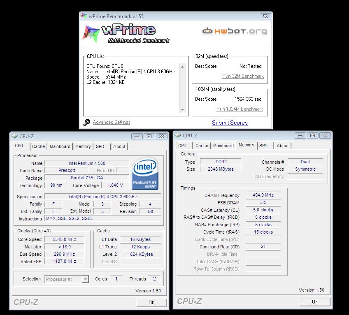This screenshot has width=349, height=315.
Task: Click the Speed: 5344 MHz line
Action: pos(106,77)
